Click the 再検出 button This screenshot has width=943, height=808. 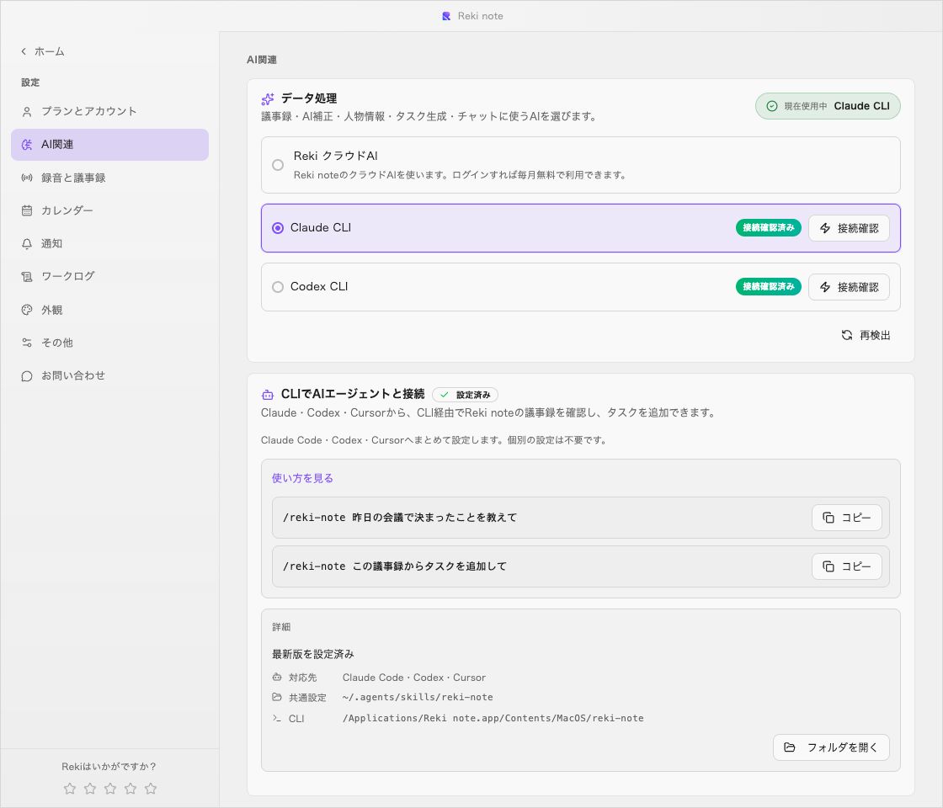[866, 336]
